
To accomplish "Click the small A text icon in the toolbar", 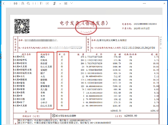I will click(60, 3).
